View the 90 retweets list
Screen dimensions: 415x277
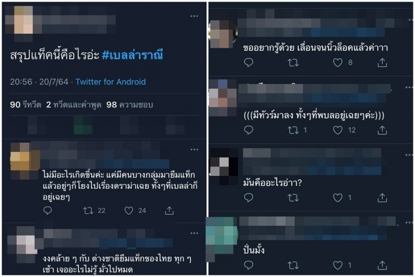pos(25,105)
